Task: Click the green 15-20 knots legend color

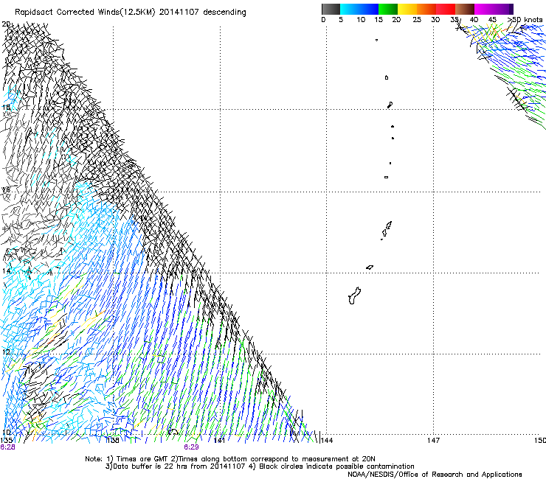Action: pos(388,9)
